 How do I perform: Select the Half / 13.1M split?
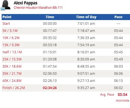tap(12, 52)
